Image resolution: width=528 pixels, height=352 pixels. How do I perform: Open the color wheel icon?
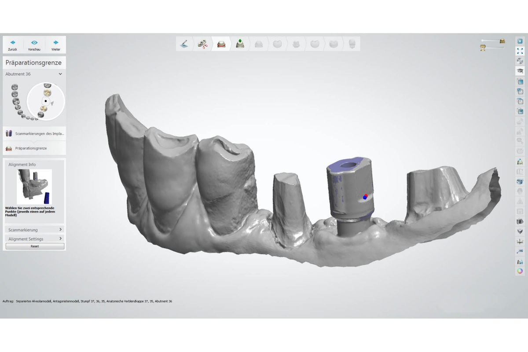click(520, 271)
